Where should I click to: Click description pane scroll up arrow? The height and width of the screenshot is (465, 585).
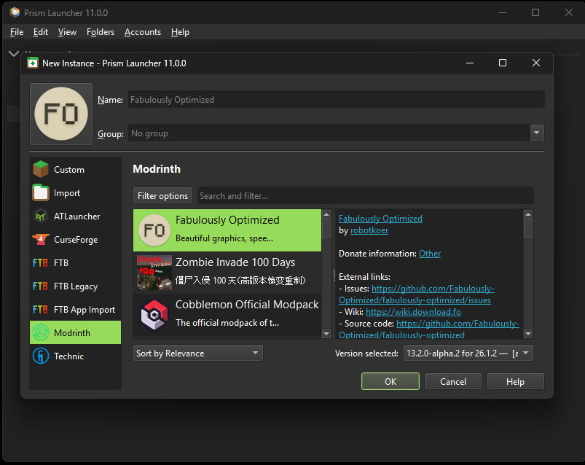(528, 214)
